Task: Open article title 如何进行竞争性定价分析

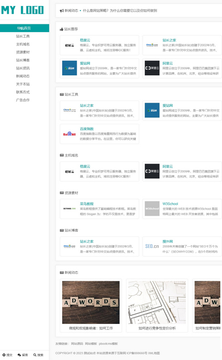Action: coord(157,328)
